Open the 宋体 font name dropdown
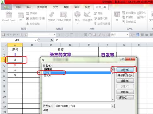Viewport: 153px width, 114px height. pyautogui.click(x=128, y=35)
